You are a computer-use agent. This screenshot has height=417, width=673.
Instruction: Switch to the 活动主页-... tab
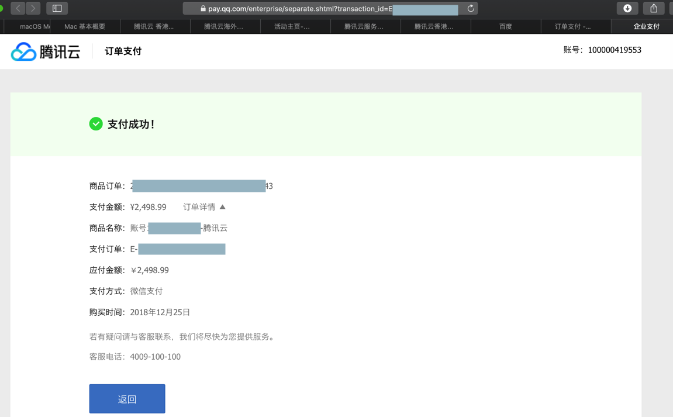click(295, 27)
